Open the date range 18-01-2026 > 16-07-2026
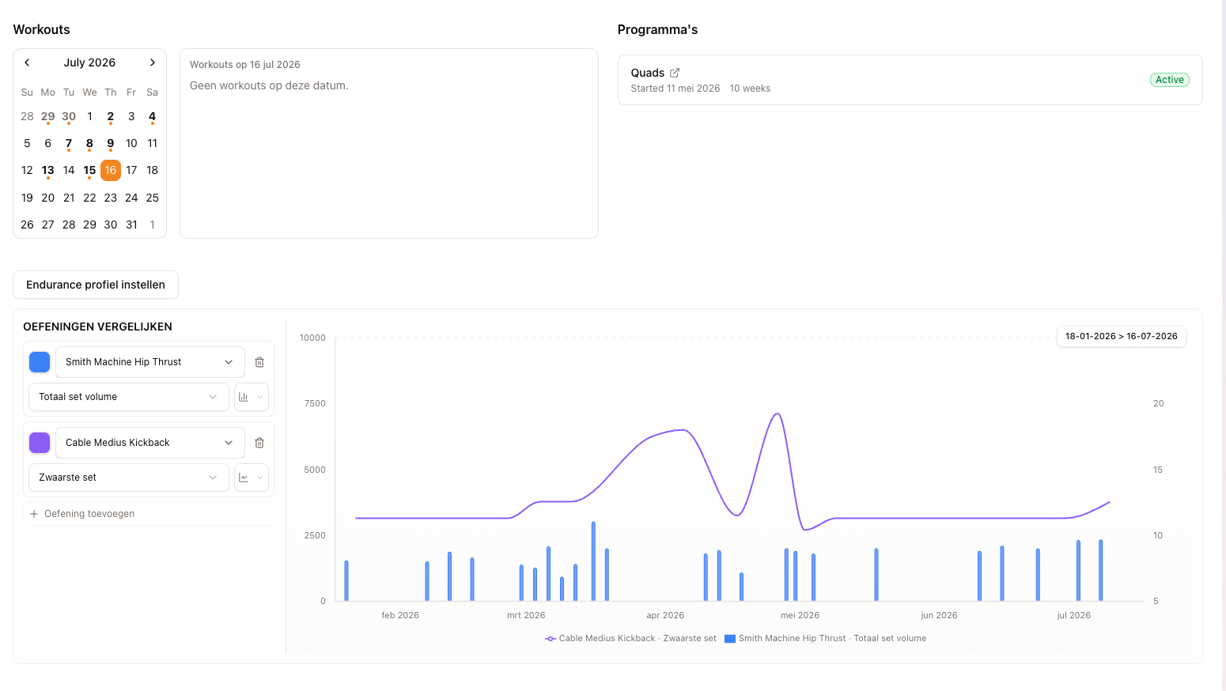 tap(1121, 336)
